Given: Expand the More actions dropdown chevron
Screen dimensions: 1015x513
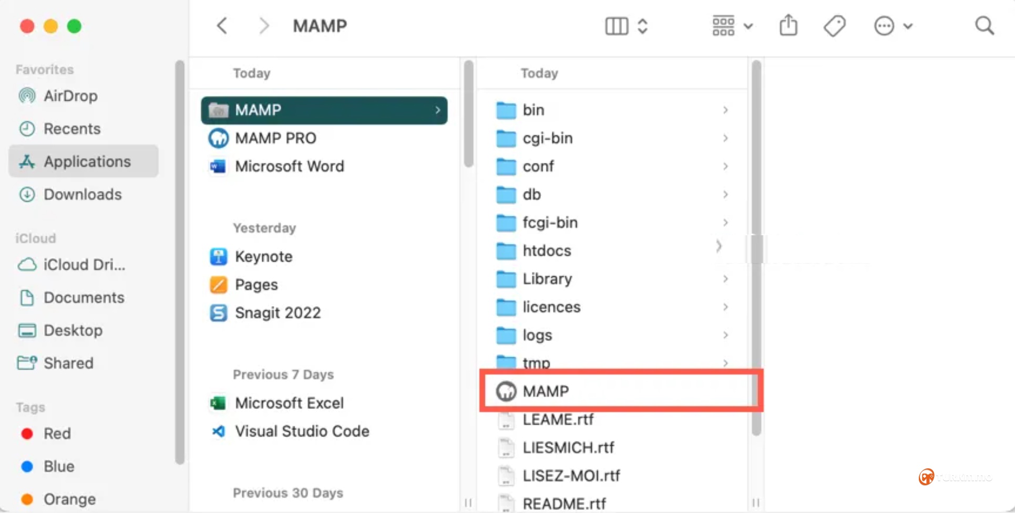Looking at the screenshot, I should tap(908, 26).
